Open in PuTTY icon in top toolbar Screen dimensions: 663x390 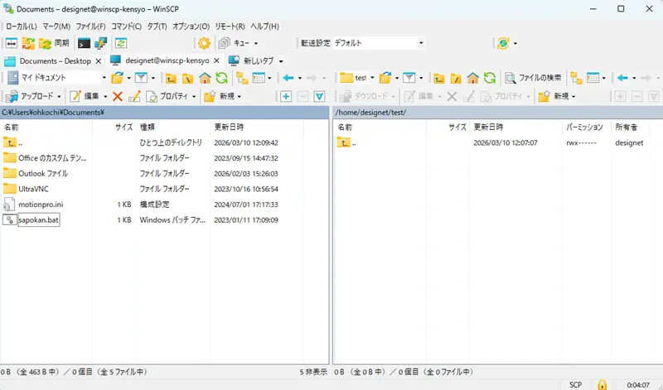pyautogui.click(x=100, y=43)
